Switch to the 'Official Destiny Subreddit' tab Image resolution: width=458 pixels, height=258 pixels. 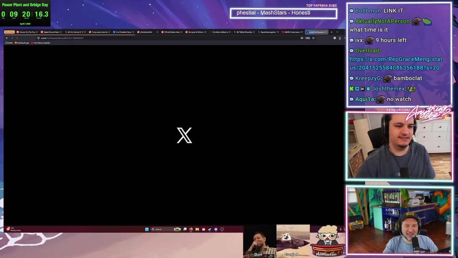point(172,32)
